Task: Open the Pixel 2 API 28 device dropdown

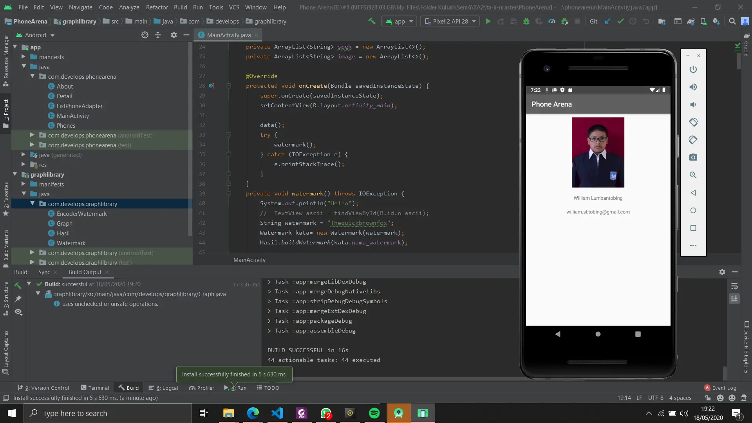Action: tap(450, 22)
